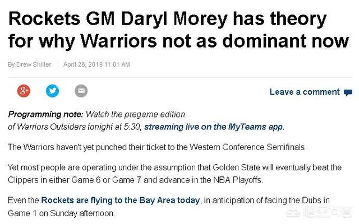Share article via Google Plus icon
Viewport: 359px width, 224px height.
point(24,91)
